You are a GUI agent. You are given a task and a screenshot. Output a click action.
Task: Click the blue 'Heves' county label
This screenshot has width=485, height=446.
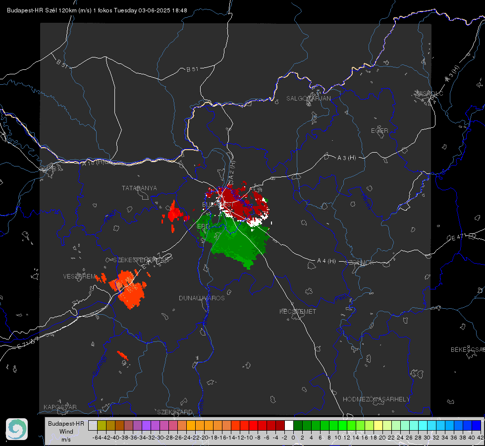click(366, 201)
